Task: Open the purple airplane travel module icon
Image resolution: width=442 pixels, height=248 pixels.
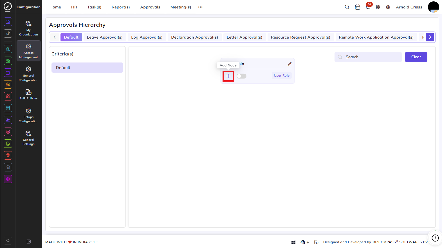Action: [x=8, y=120]
